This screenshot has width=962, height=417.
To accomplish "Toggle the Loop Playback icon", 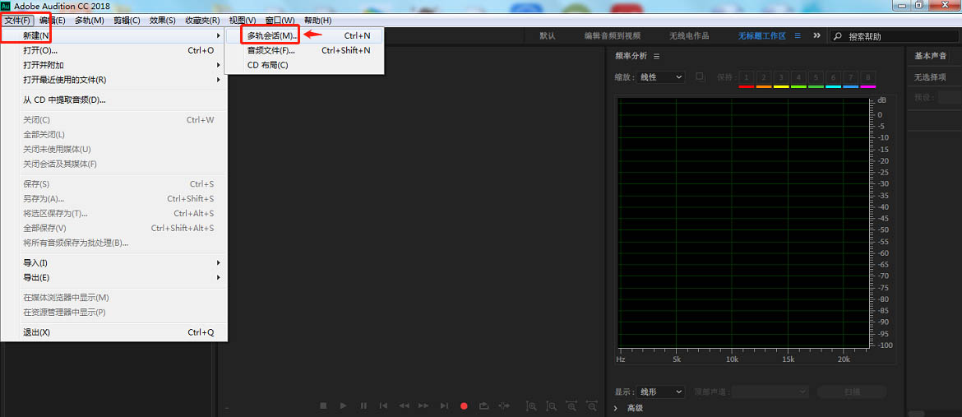I will pos(484,405).
